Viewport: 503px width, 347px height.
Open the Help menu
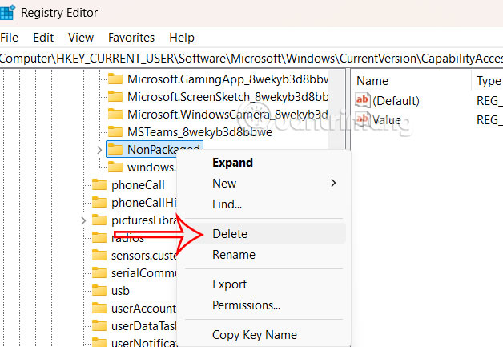pyautogui.click(x=182, y=38)
